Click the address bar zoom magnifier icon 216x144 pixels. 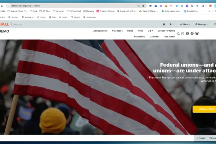[139, 6]
